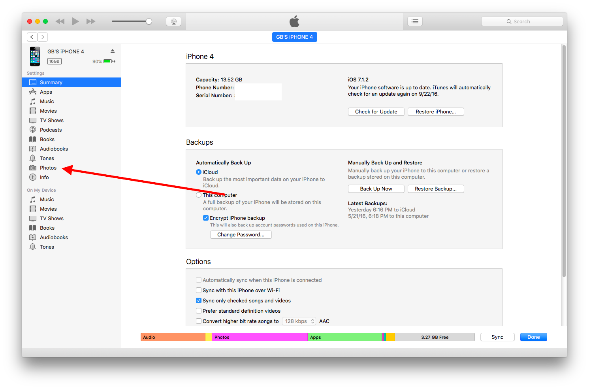Click the blue Done button
The height and width of the screenshot is (389, 589).
pyautogui.click(x=534, y=337)
